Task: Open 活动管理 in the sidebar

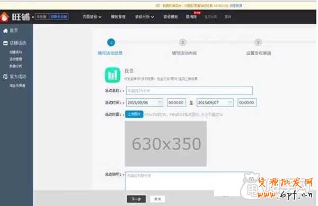Action: point(15,59)
